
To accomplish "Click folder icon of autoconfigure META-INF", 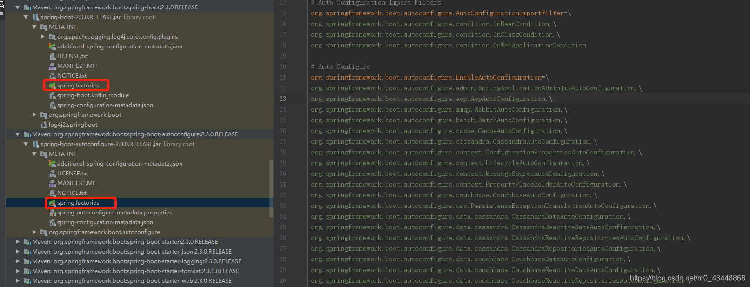I will point(44,154).
